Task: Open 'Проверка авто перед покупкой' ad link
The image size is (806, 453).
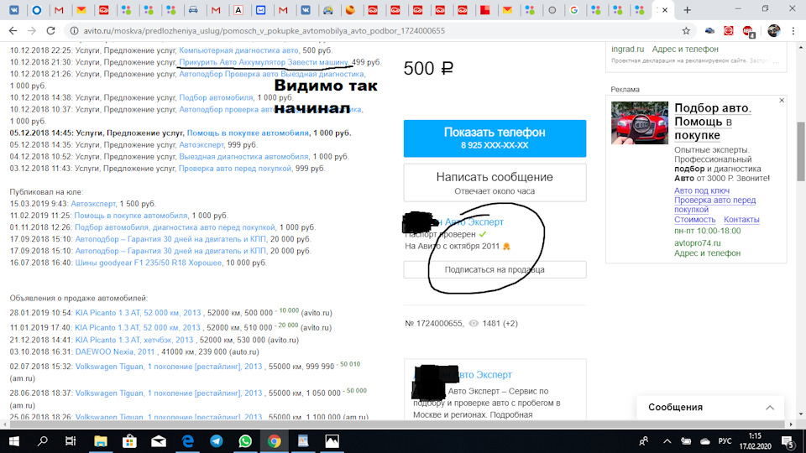Action: click(714, 205)
